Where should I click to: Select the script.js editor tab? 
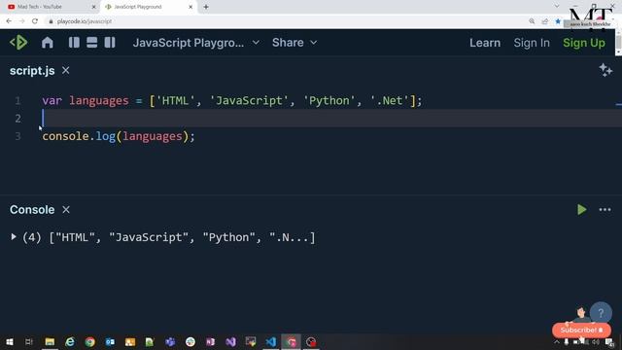32,71
